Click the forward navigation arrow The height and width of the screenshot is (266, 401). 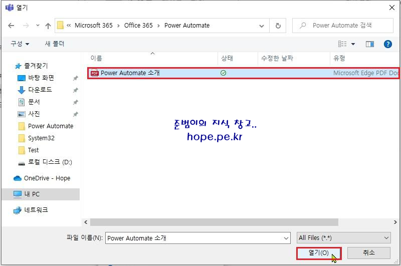tap(26, 26)
